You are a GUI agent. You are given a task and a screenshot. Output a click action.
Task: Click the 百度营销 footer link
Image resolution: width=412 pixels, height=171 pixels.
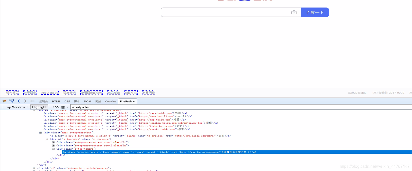point(69,93)
